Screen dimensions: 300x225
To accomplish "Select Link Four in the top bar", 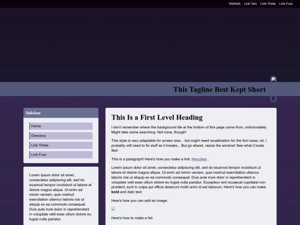I will click(286, 4).
